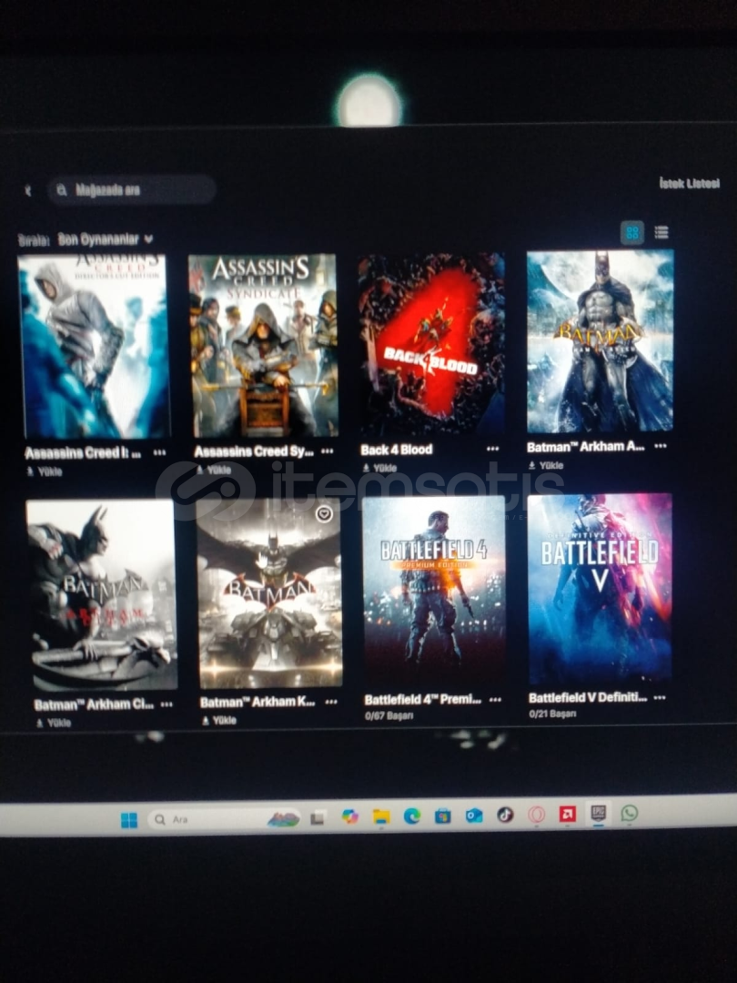The height and width of the screenshot is (983, 737).
Task: Open the Opera browser from the taskbar
Action: pos(537,815)
